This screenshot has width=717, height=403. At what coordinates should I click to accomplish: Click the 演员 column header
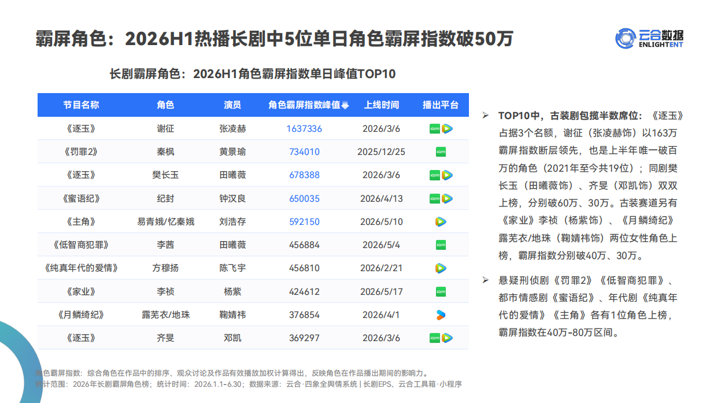pyautogui.click(x=232, y=105)
